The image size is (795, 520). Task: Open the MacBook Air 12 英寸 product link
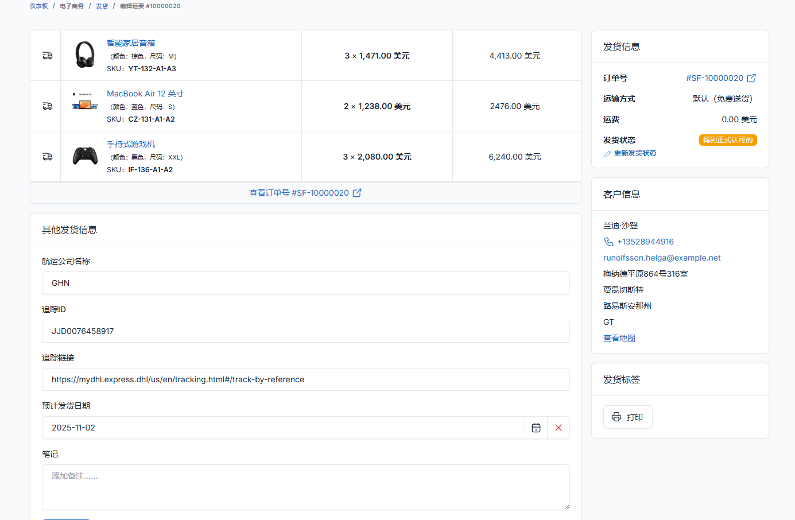145,94
